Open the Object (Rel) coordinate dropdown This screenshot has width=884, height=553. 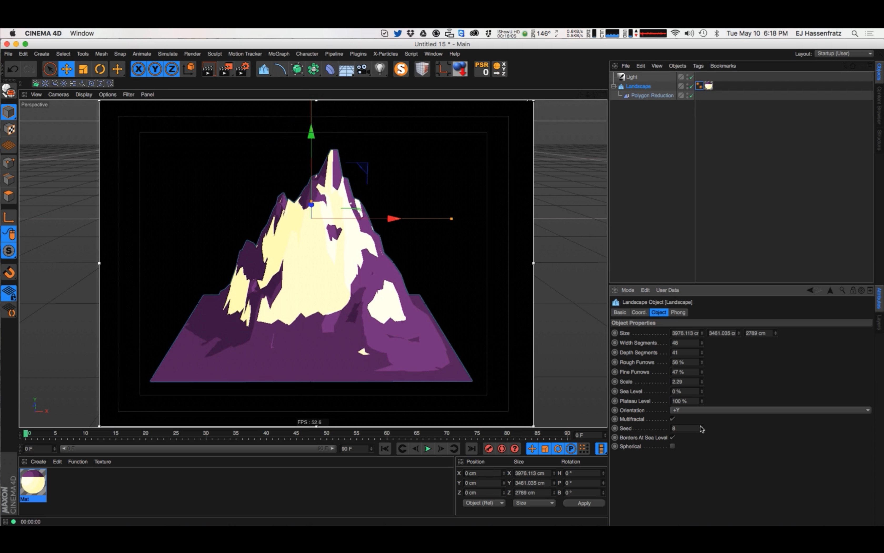(484, 503)
